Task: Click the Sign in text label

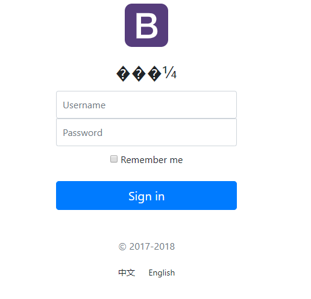Action: click(146, 196)
